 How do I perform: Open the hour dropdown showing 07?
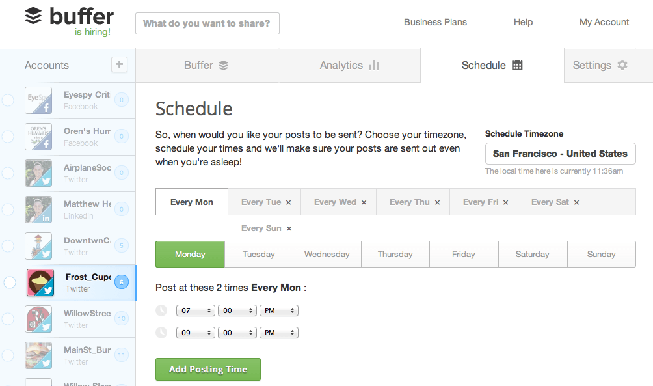pos(195,310)
